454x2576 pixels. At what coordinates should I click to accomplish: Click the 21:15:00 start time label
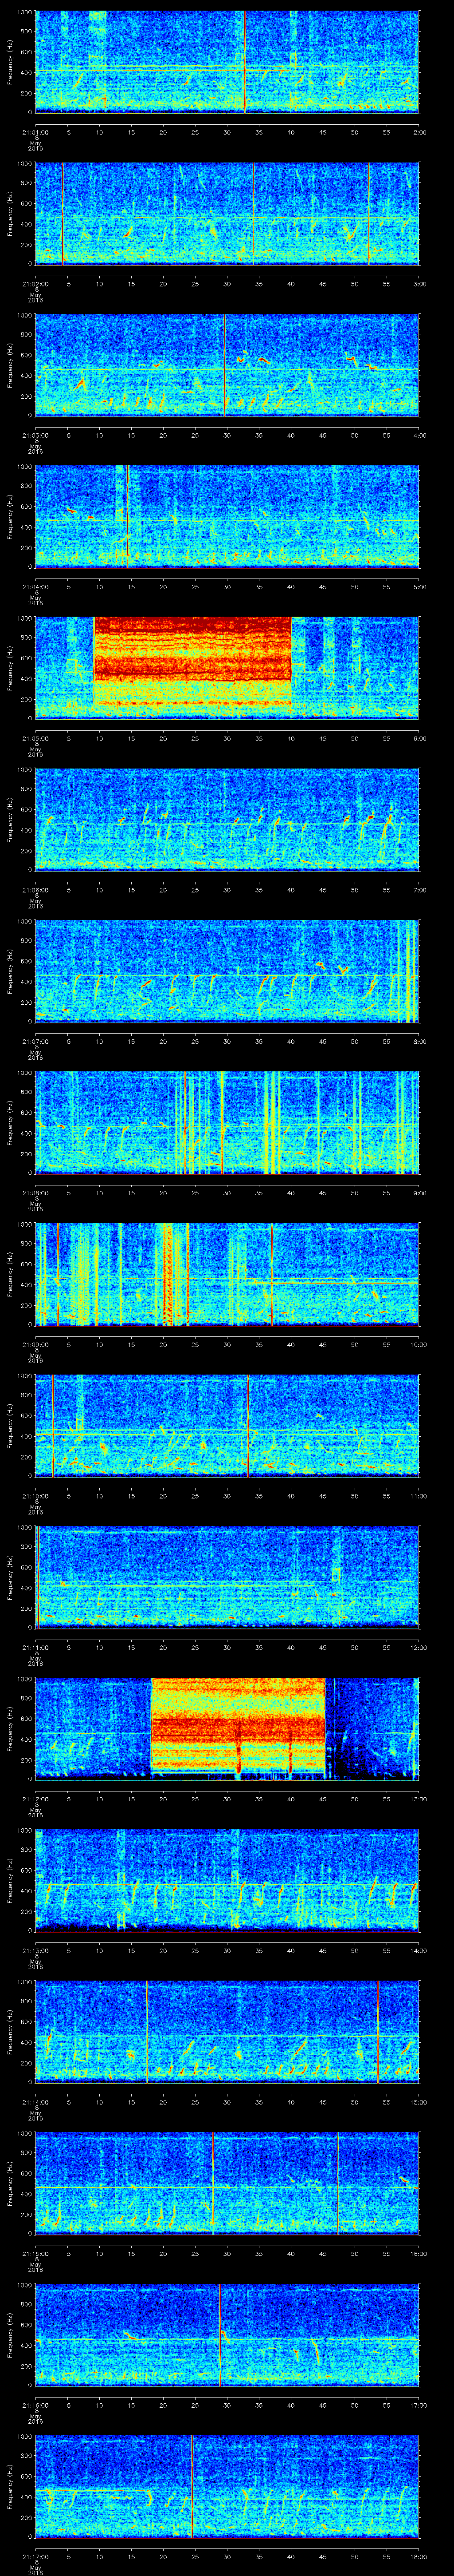[x=35, y=2253]
